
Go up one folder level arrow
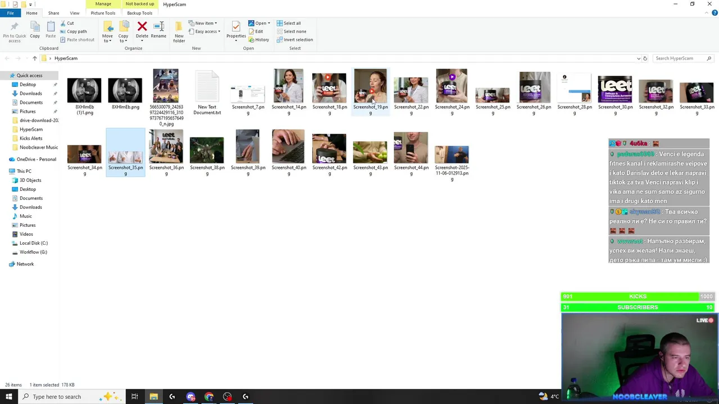click(x=34, y=58)
